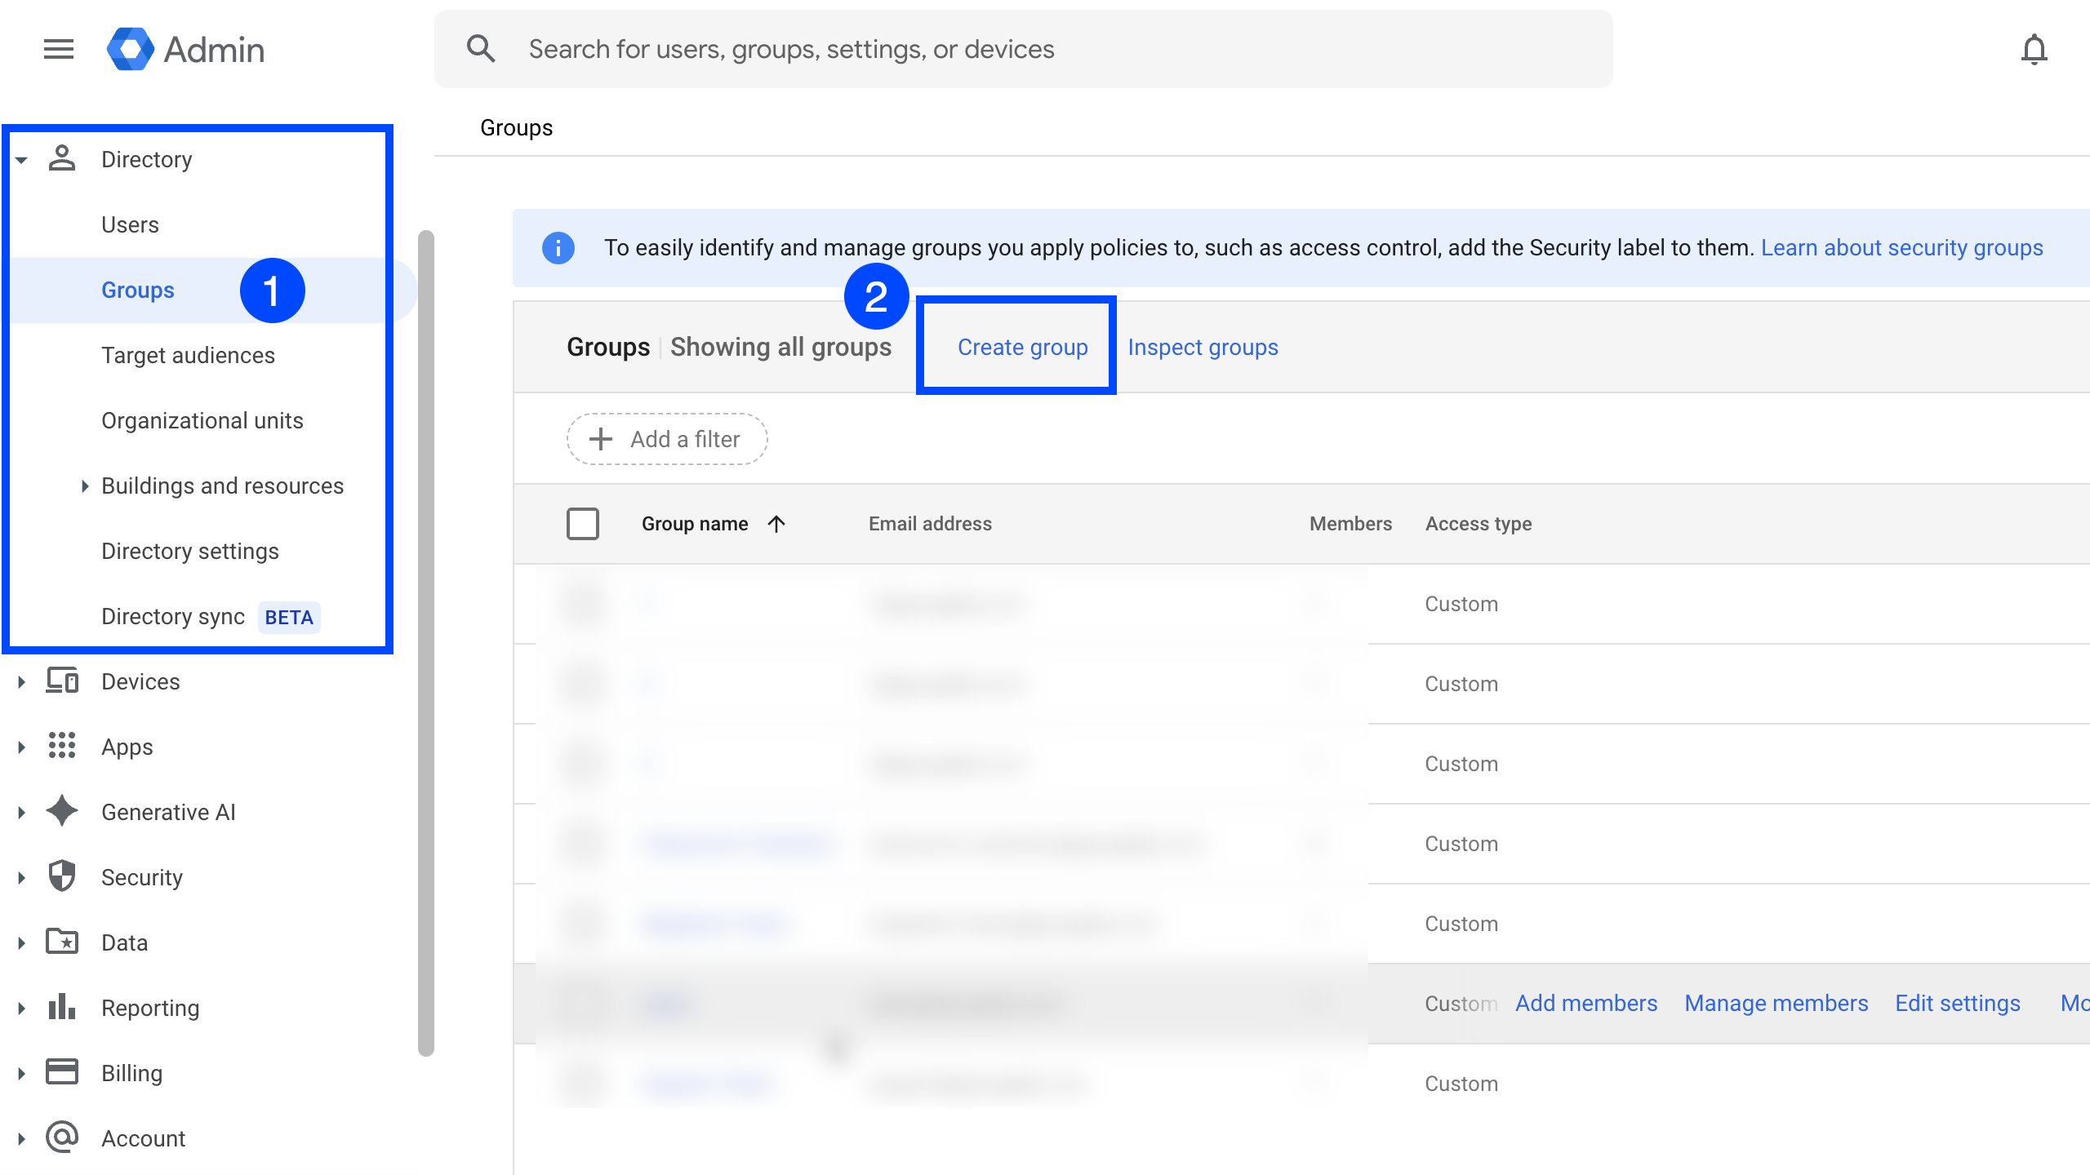Viewport: 2090px width, 1175px height.
Task: Click the Create group button
Action: click(1022, 348)
